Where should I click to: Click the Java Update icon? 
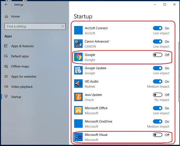click(x=78, y=97)
